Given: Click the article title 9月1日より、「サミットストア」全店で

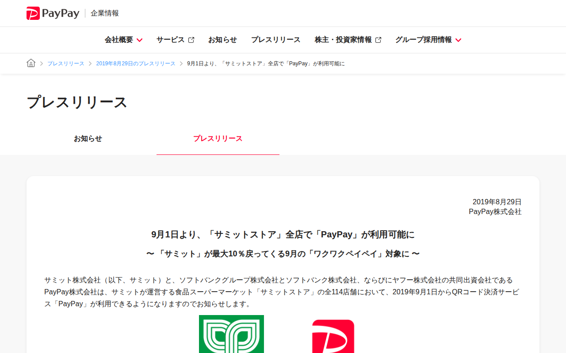Looking at the screenshot, I should click(283, 234).
